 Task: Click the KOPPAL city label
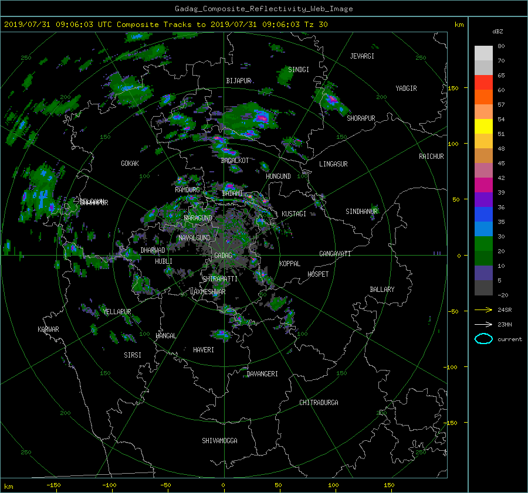click(290, 264)
